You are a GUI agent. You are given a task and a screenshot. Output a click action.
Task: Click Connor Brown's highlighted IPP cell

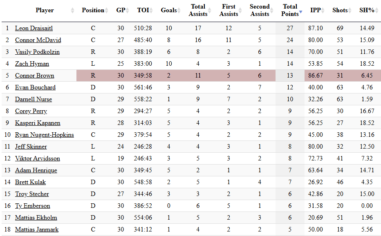(316, 76)
